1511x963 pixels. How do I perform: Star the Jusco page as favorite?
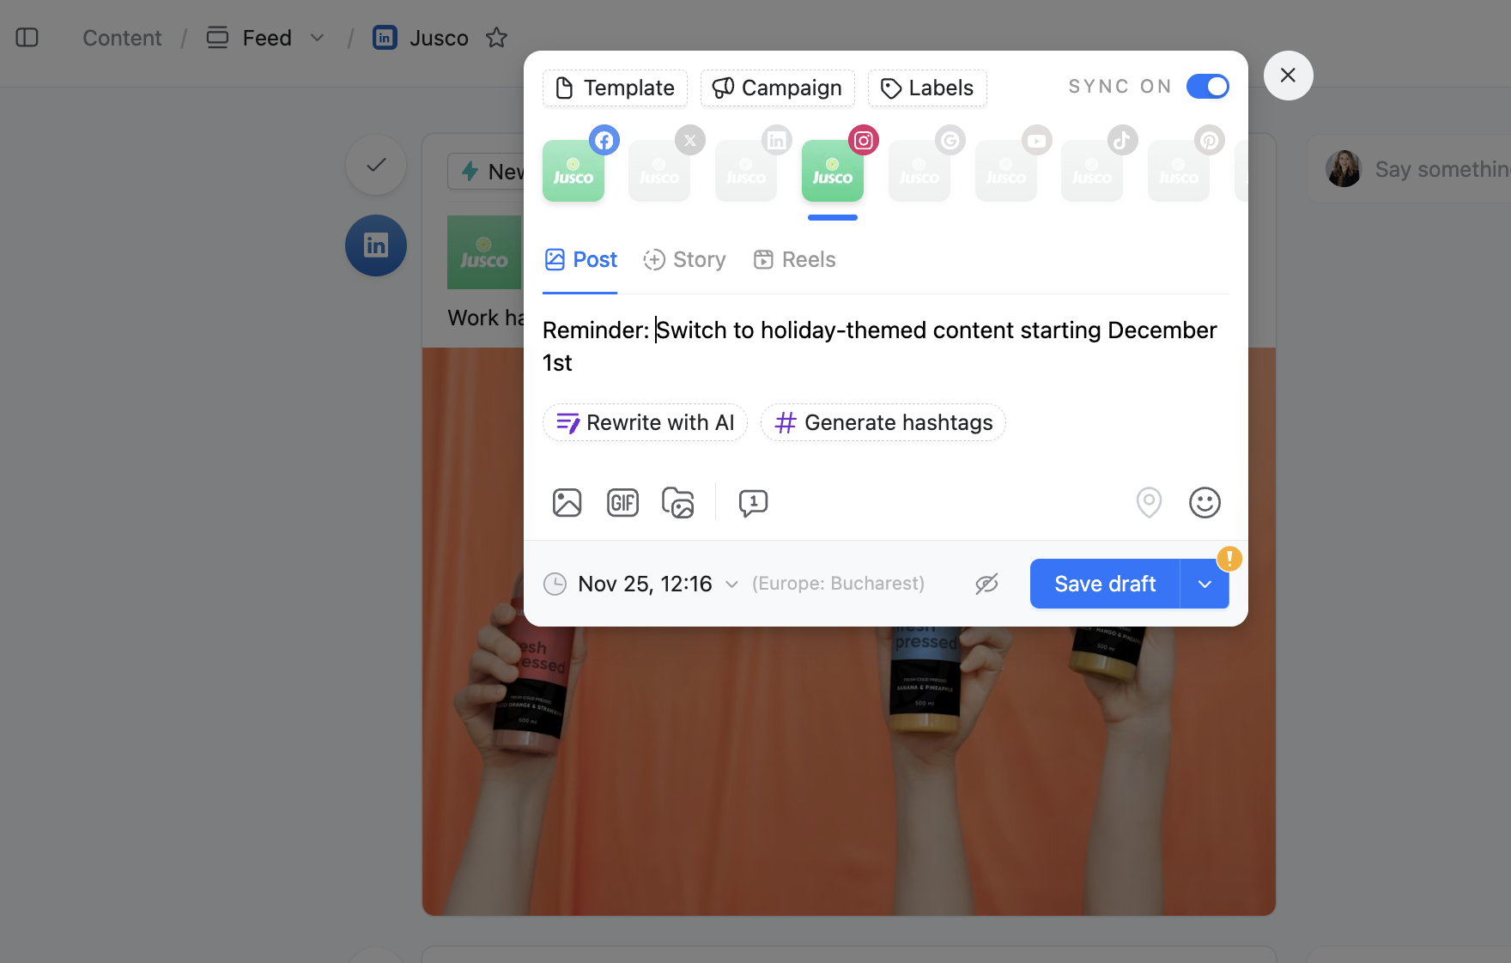click(x=496, y=38)
